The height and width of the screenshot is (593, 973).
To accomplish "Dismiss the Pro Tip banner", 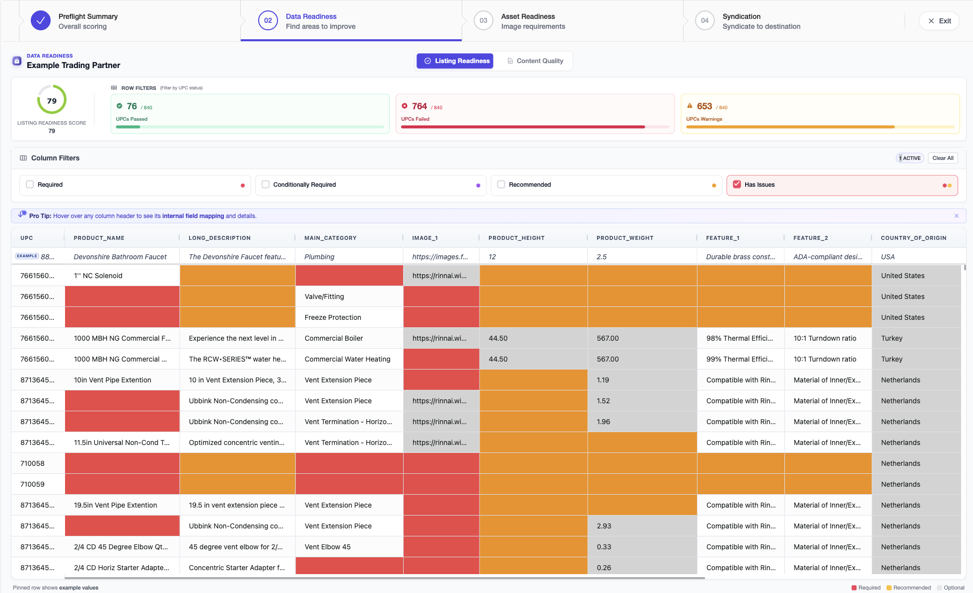I will coord(957,216).
